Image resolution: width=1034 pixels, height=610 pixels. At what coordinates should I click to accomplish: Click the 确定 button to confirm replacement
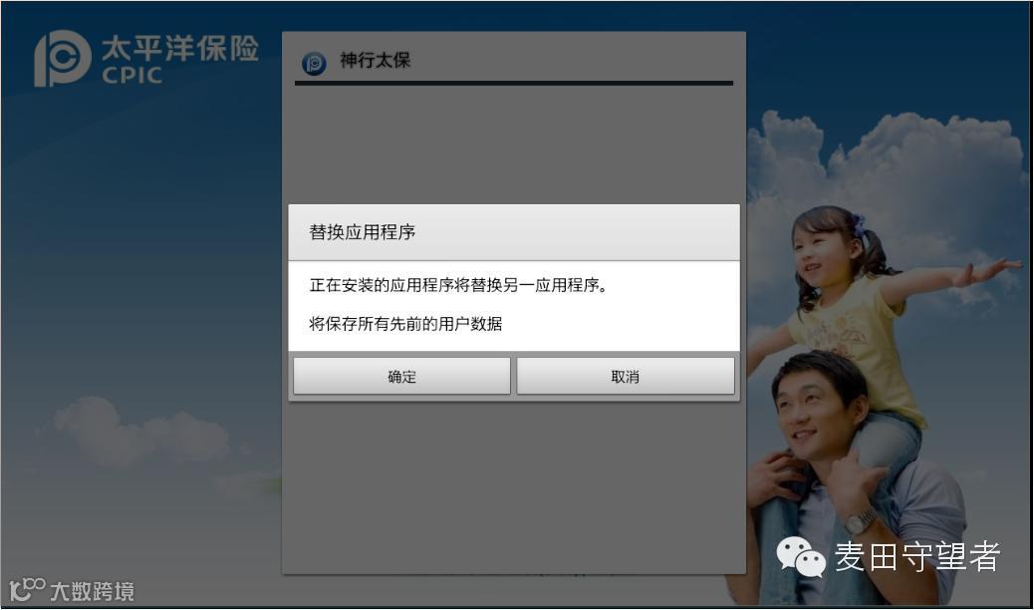[x=401, y=377]
